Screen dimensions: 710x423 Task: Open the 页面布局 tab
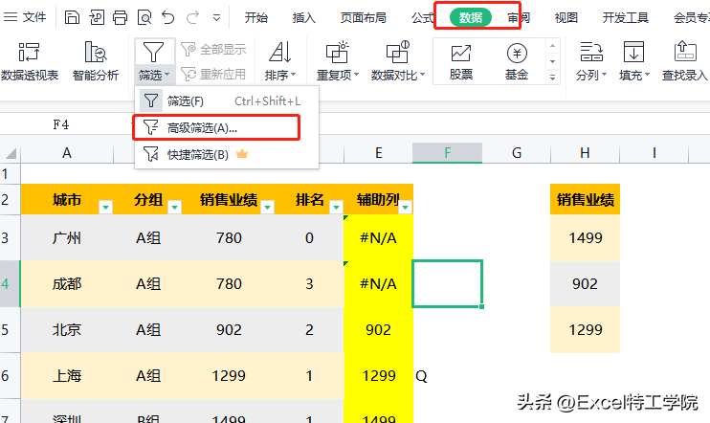point(364,17)
